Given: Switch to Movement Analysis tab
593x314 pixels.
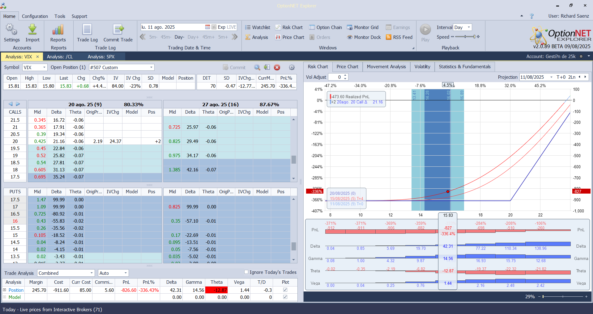Looking at the screenshot, I should click(386, 67).
